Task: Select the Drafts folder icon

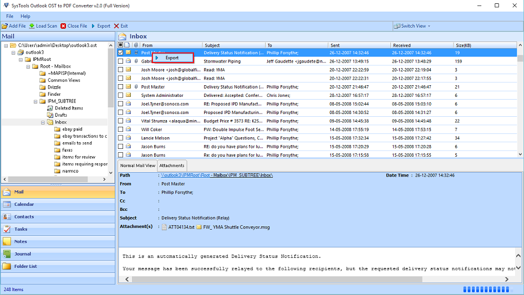Action: [x=50, y=115]
